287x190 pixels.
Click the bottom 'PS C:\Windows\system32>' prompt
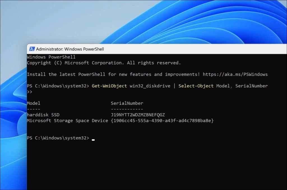[58, 138]
